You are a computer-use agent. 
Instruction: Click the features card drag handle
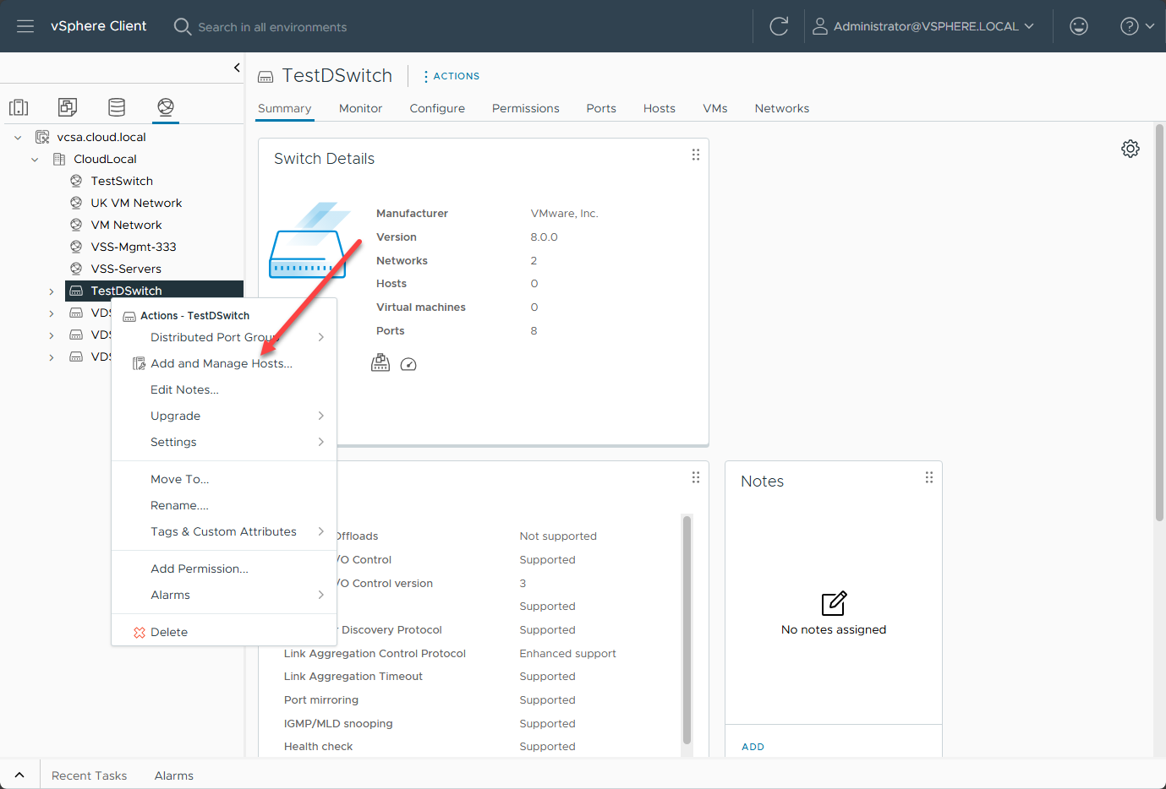[x=696, y=477]
